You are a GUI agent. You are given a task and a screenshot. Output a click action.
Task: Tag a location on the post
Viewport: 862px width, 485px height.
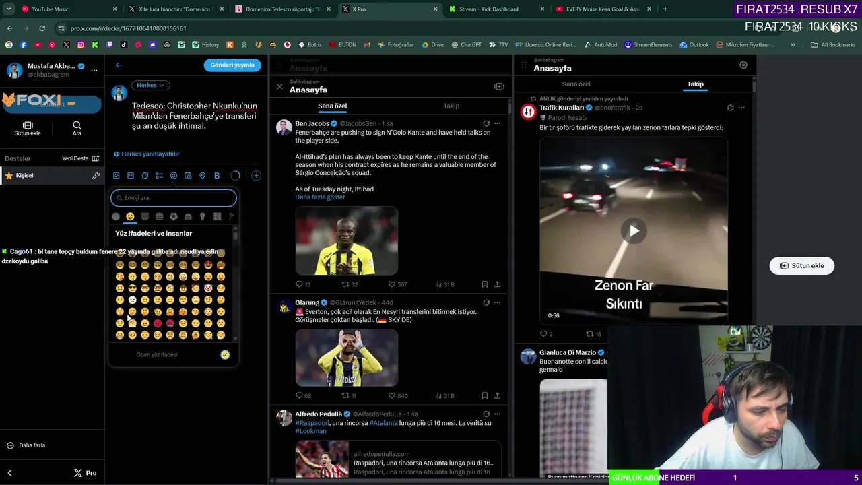click(x=202, y=176)
